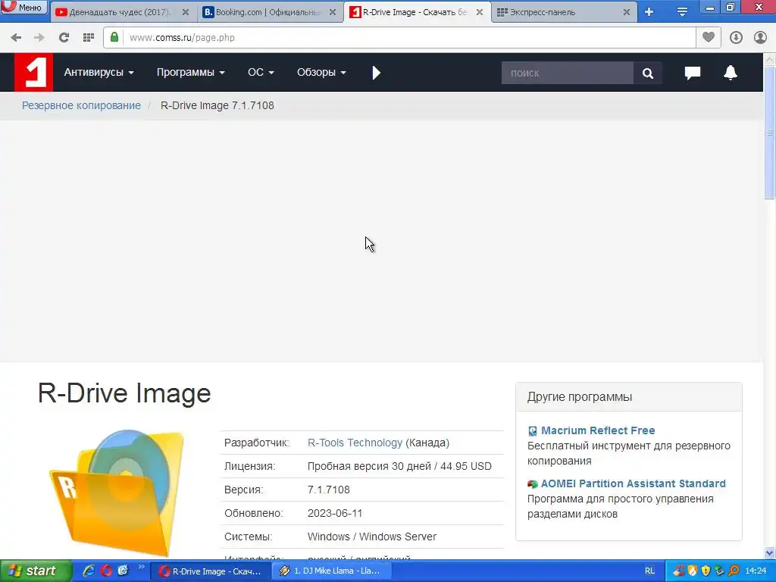The image size is (776, 582).
Task: Reload the current page
Action: coord(64,38)
